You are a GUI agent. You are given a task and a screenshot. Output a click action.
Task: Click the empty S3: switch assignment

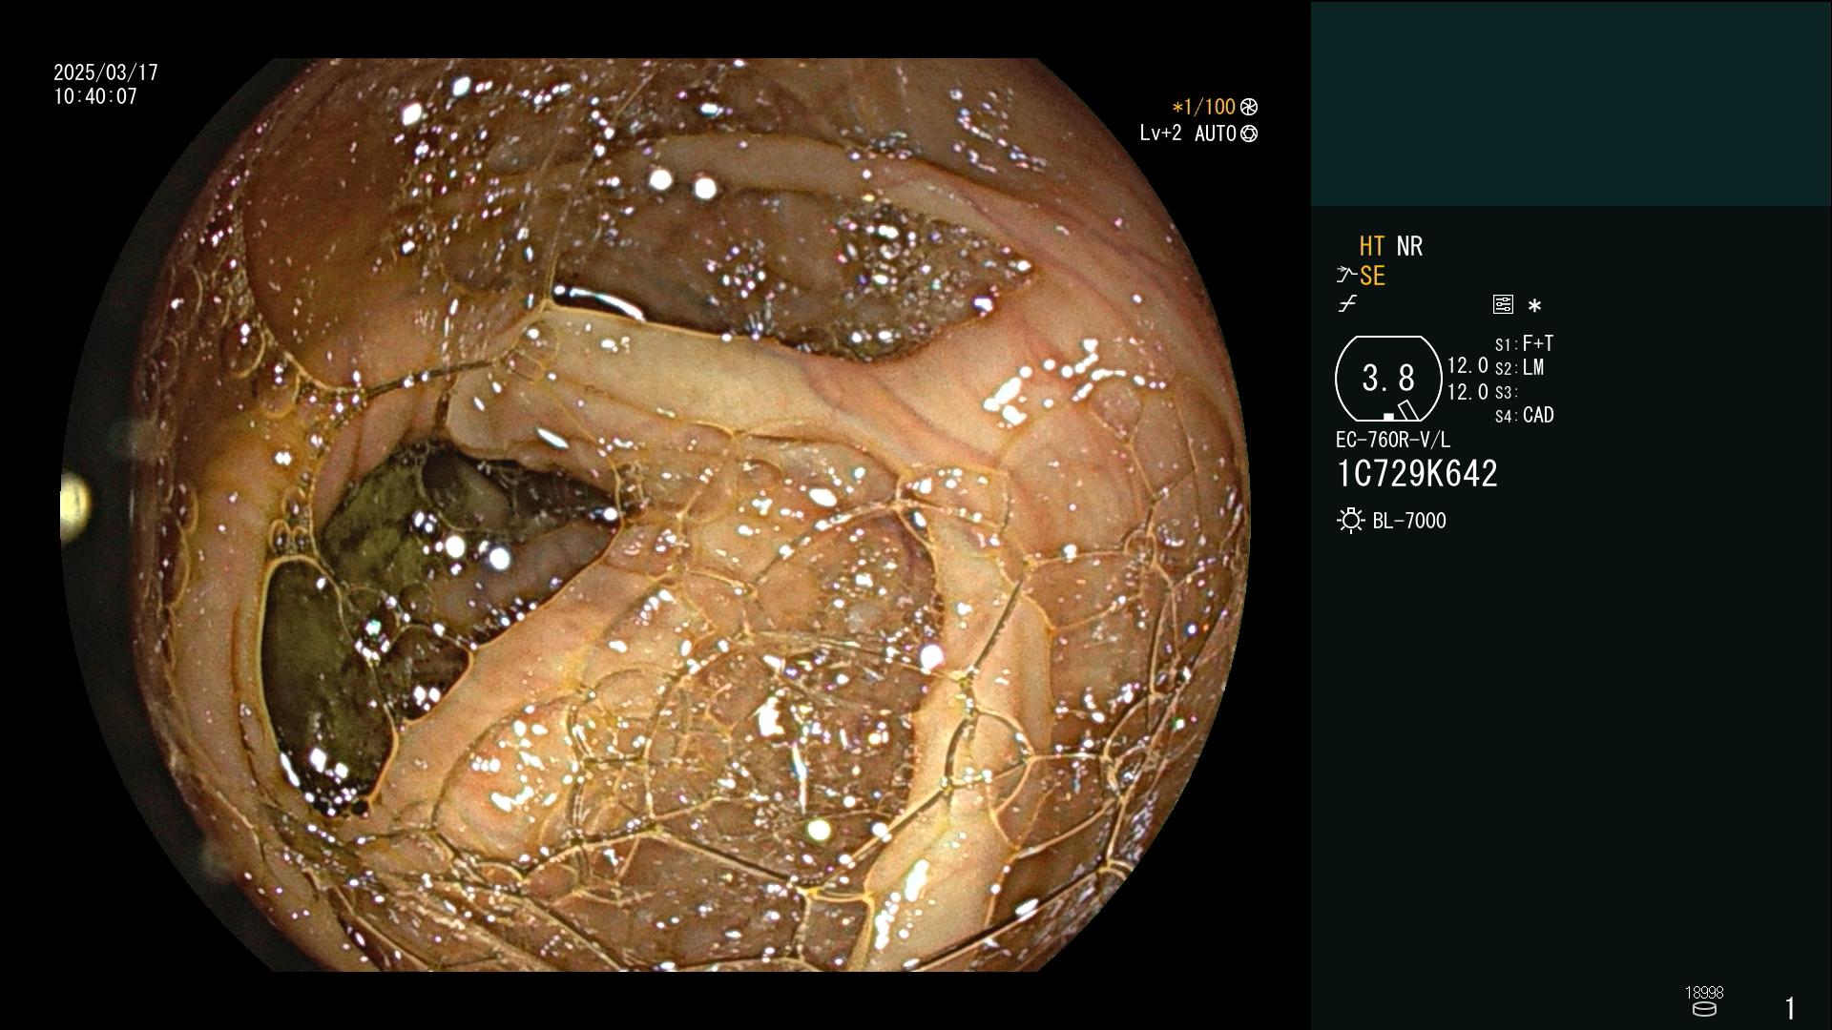click(1506, 392)
